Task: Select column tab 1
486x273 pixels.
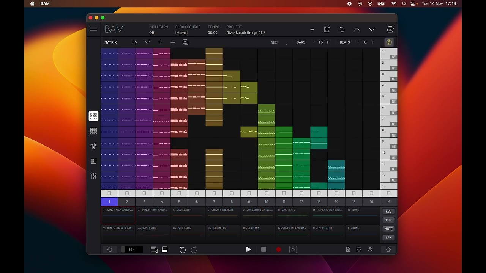Action: (109, 202)
